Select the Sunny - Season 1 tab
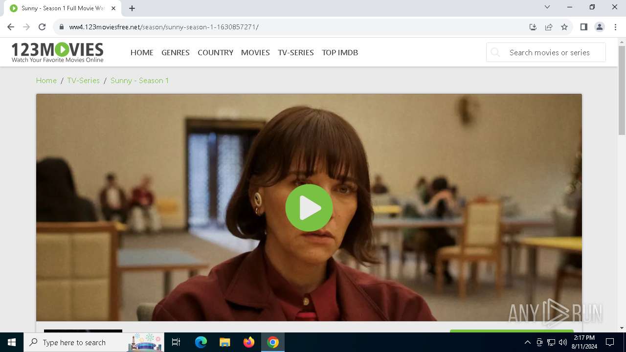626x352 pixels. tap(63, 8)
